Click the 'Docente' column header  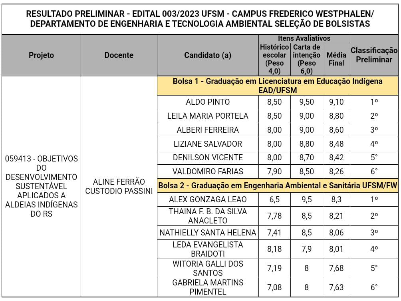(x=119, y=55)
